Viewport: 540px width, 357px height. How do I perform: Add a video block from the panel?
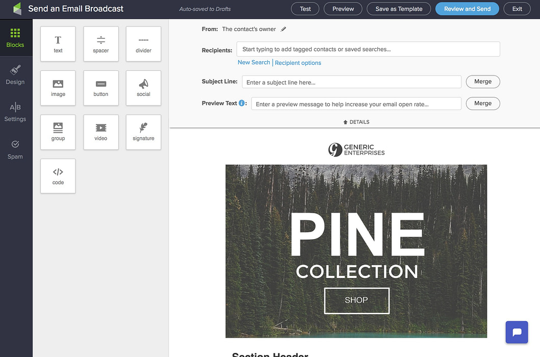(x=100, y=132)
